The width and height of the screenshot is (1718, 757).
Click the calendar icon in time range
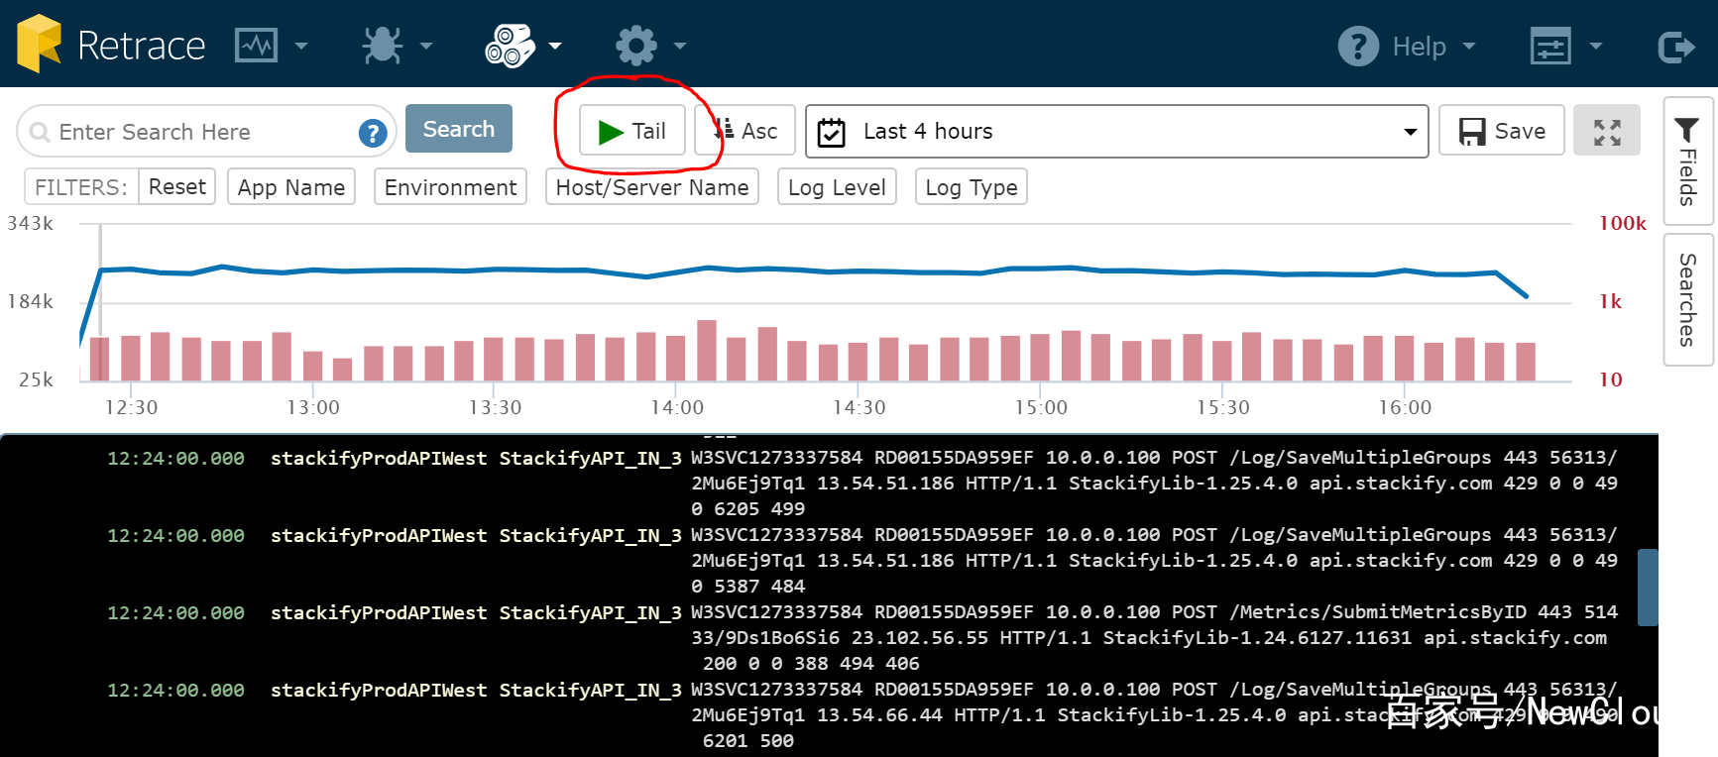[832, 132]
